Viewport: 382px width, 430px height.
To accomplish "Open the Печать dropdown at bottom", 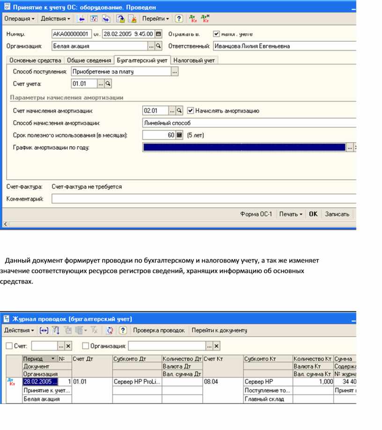I will click(291, 214).
